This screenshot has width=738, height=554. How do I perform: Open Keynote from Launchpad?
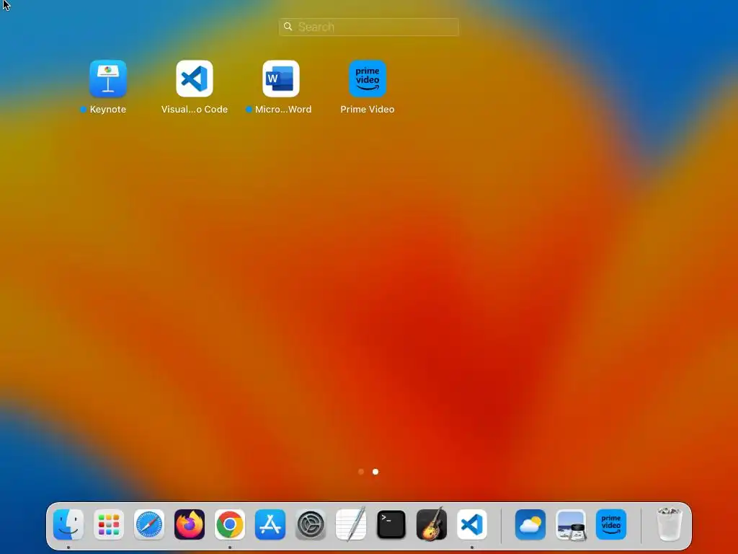tap(108, 79)
